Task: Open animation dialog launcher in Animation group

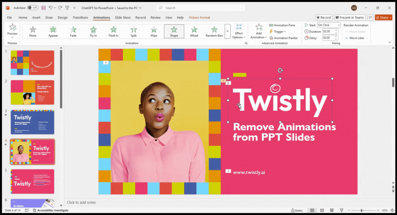Action: [246, 43]
